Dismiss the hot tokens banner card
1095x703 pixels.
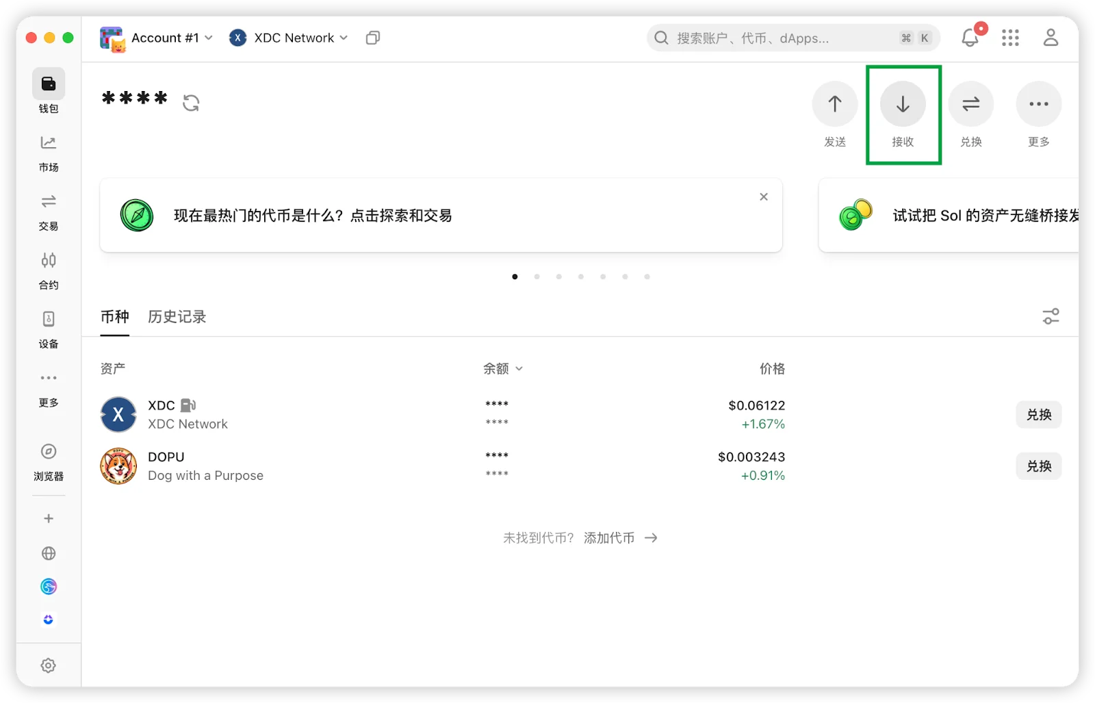click(764, 197)
